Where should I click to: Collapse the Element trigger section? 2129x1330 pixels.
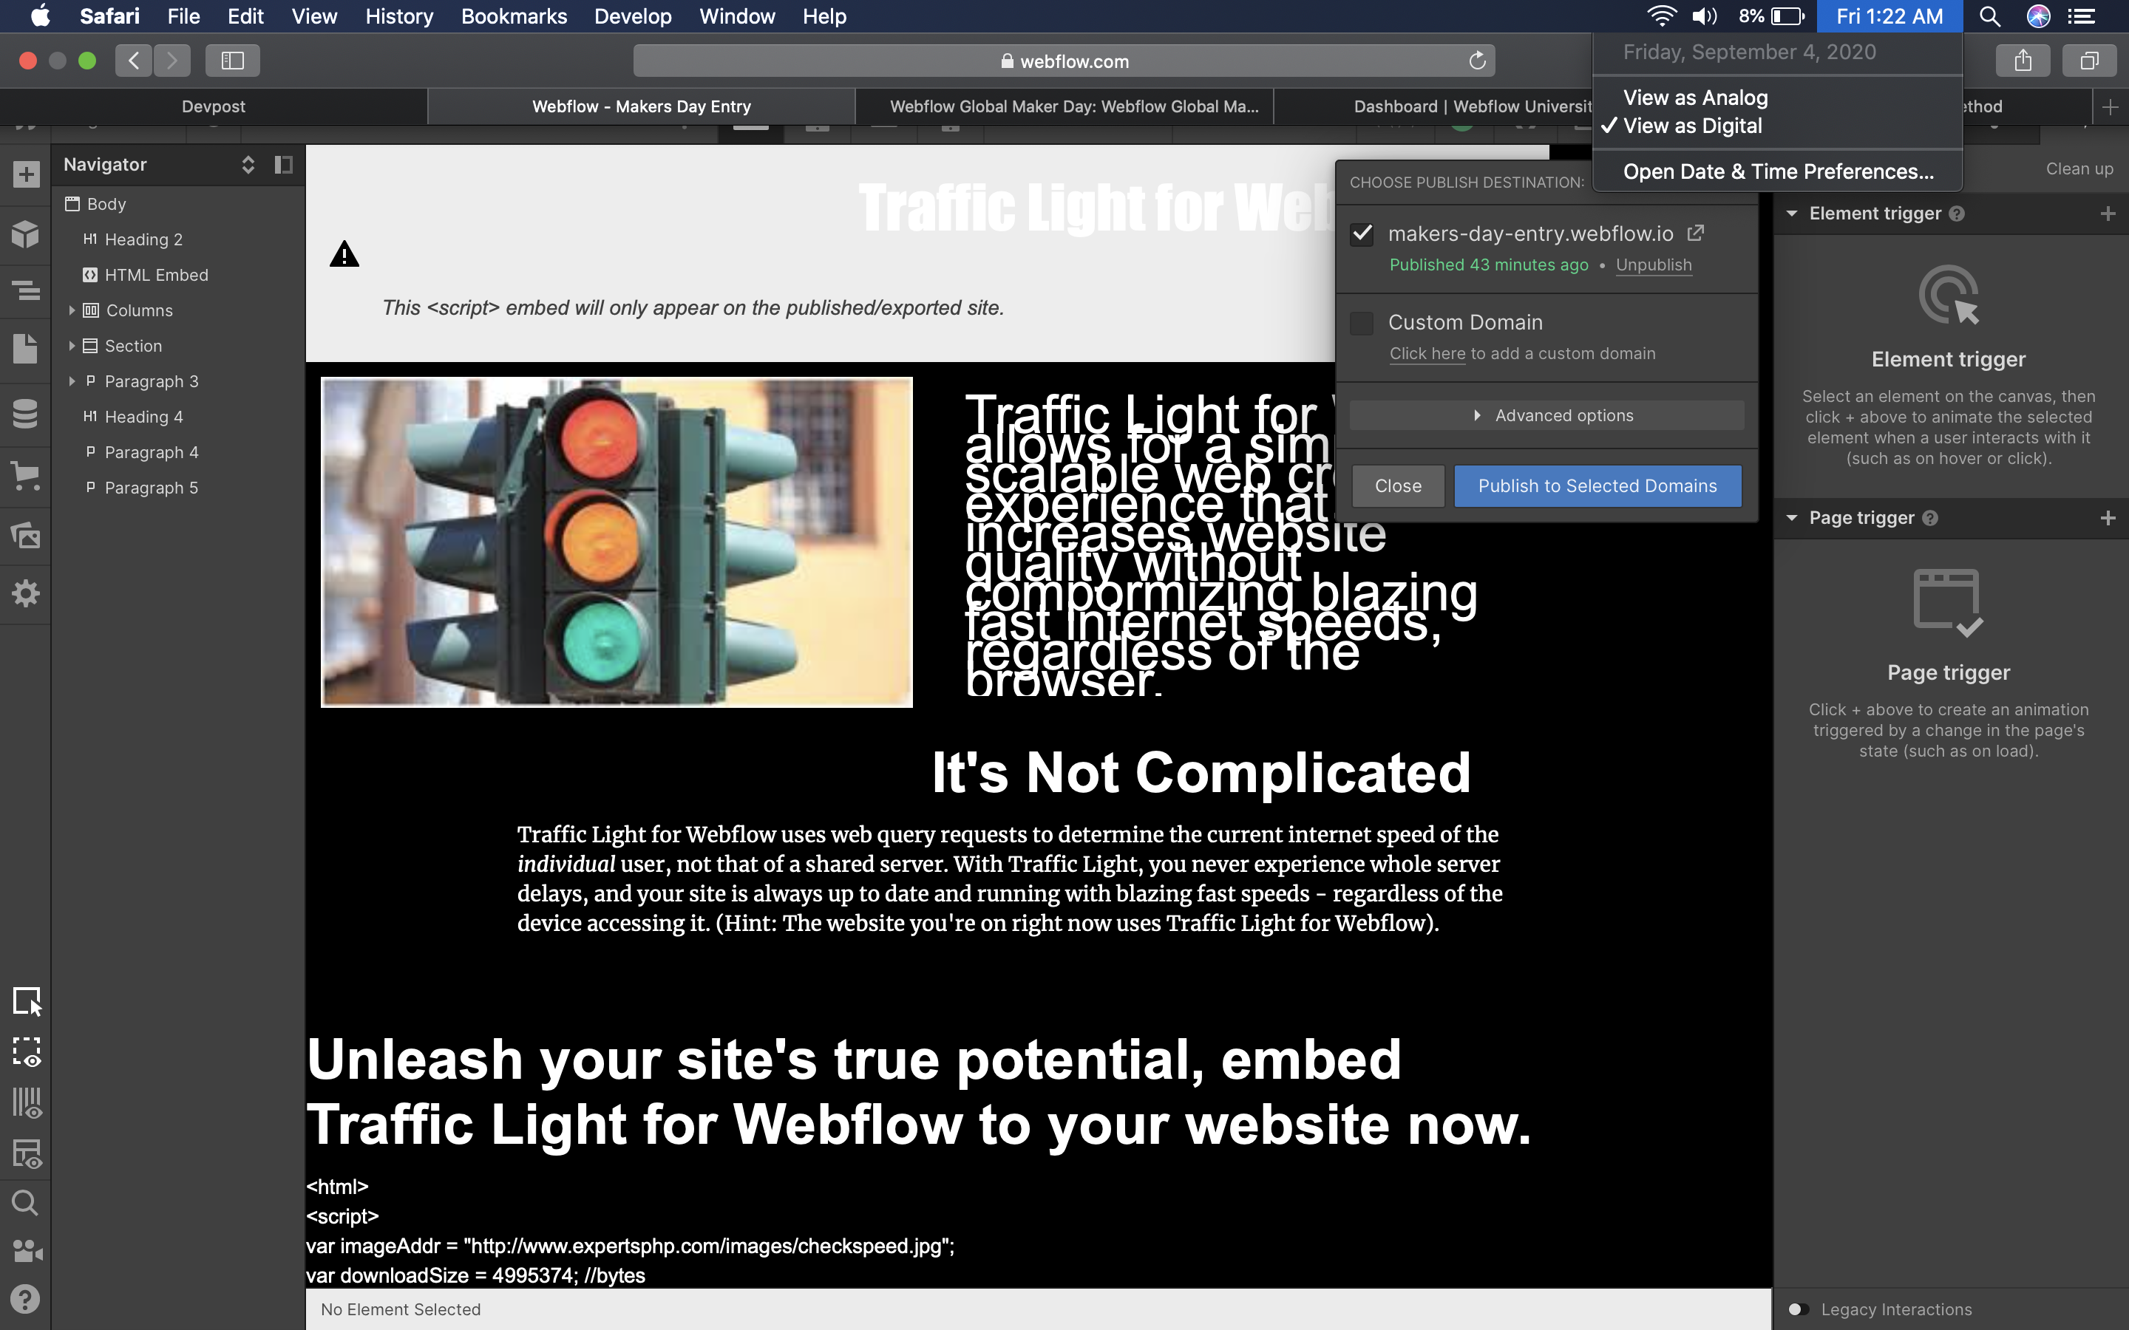click(x=1792, y=214)
